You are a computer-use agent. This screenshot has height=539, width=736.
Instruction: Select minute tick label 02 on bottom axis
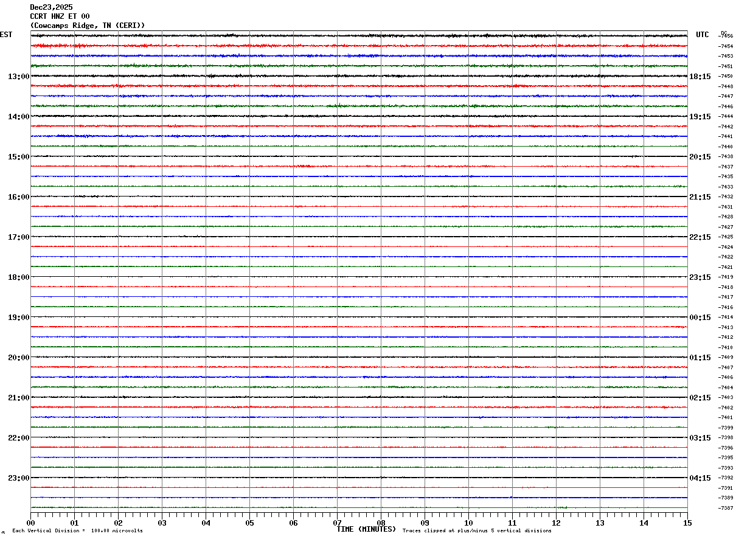pyautogui.click(x=118, y=523)
